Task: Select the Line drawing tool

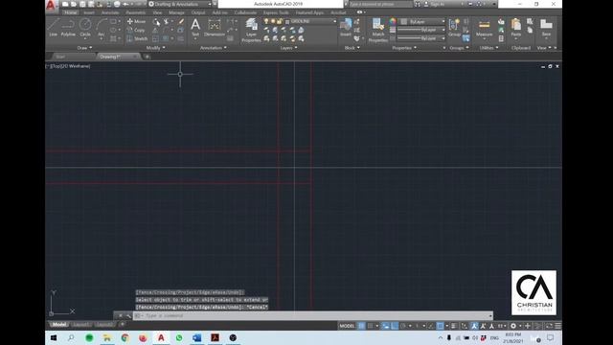Action: pos(54,28)
